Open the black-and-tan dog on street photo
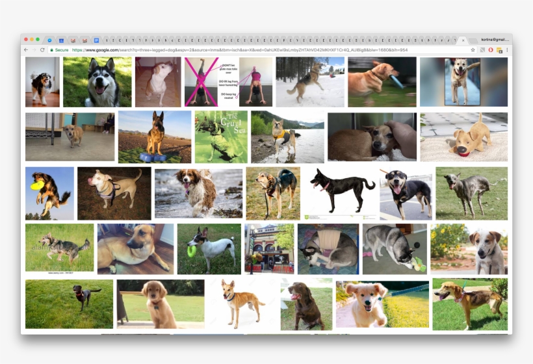 pos(406,194)
